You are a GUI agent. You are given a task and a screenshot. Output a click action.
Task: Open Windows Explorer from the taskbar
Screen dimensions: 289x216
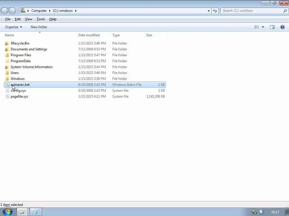(22, 212)
